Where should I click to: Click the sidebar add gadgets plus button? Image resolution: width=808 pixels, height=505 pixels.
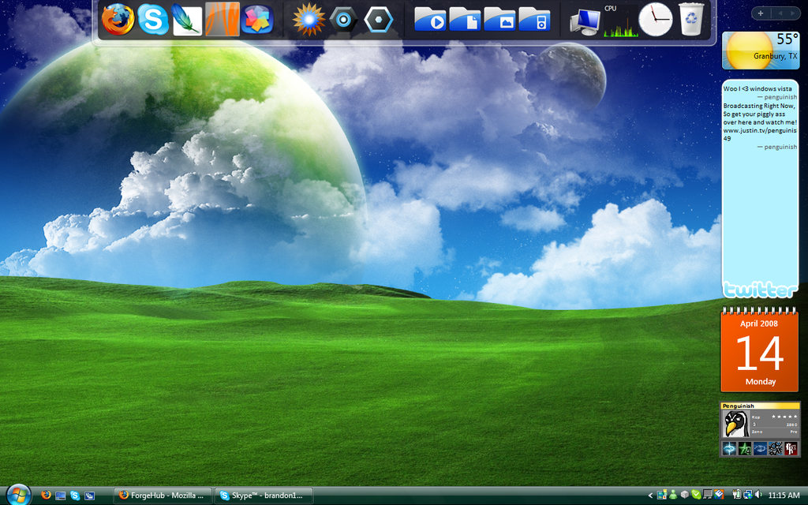pos(761,13)
